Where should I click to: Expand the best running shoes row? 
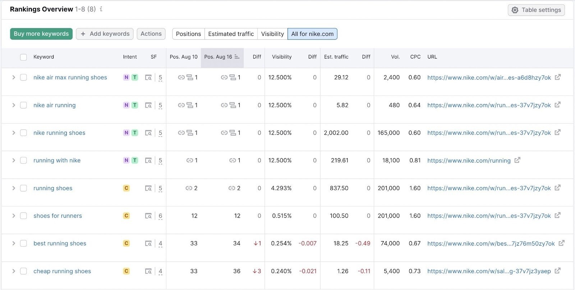(13, 243)
